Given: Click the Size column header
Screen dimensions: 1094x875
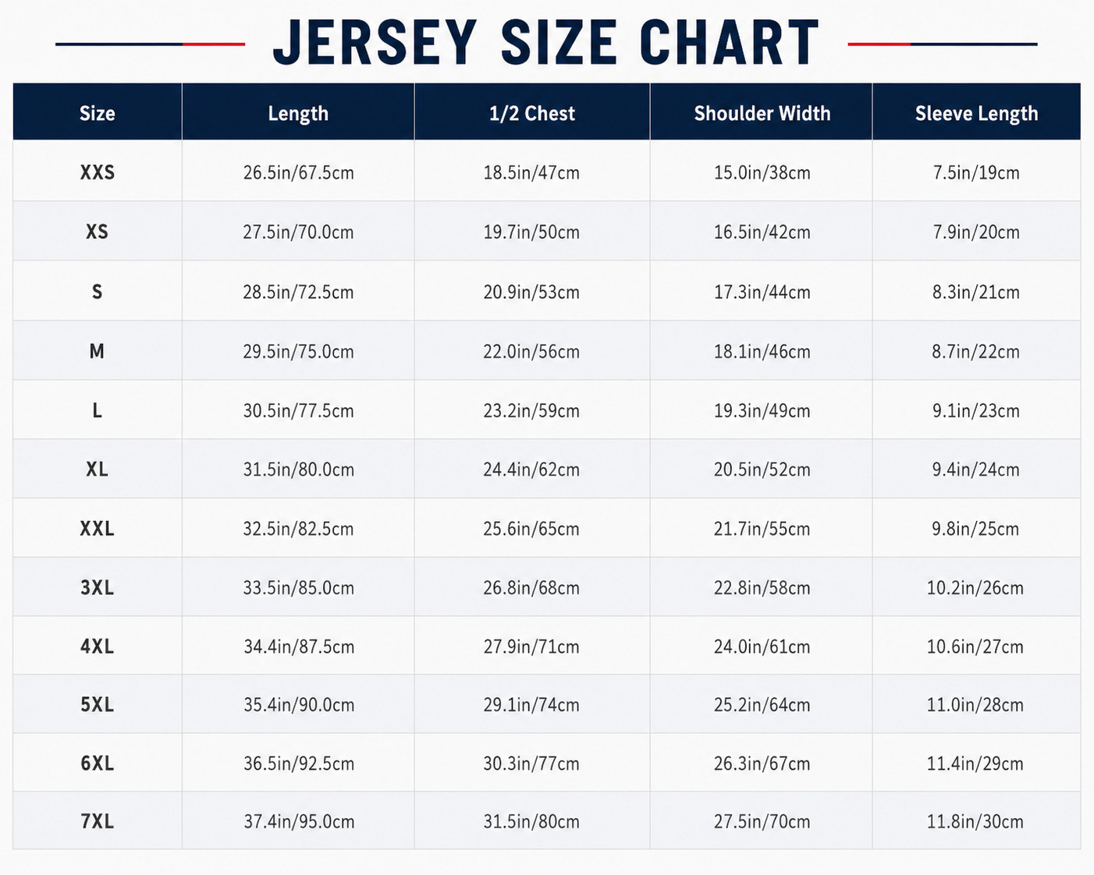Looking at the screenshot, I should coord(98,114).
